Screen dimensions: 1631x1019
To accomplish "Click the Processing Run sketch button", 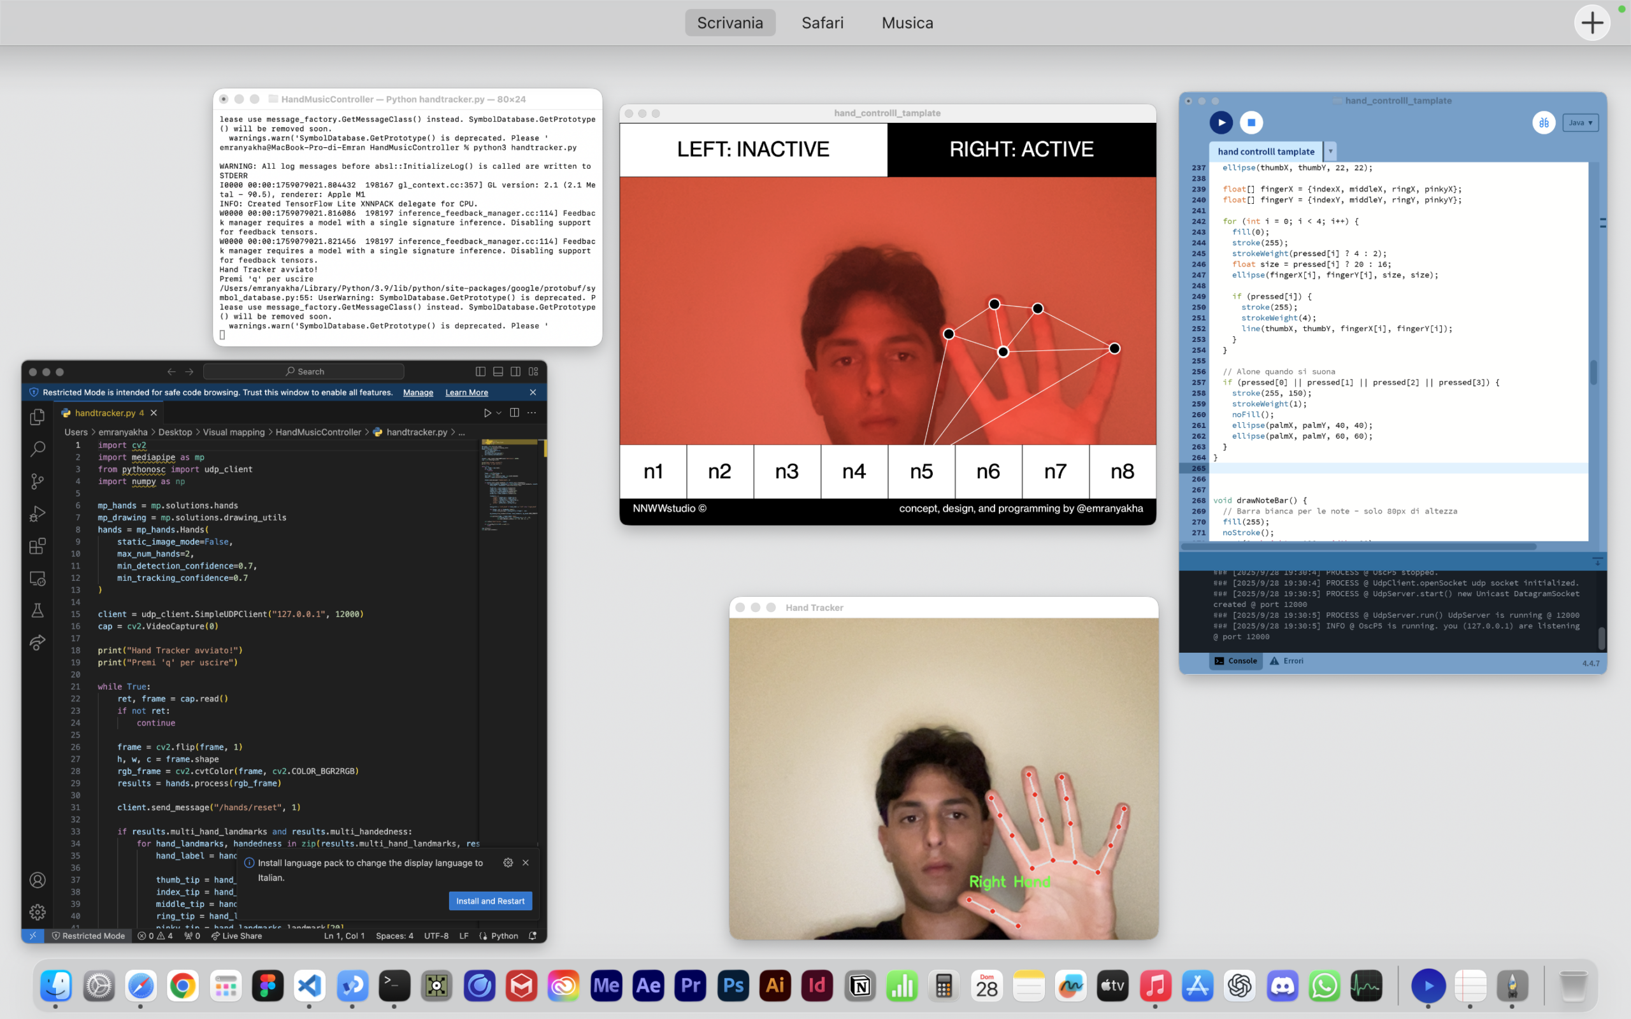I will click(x=1221, y=123).
